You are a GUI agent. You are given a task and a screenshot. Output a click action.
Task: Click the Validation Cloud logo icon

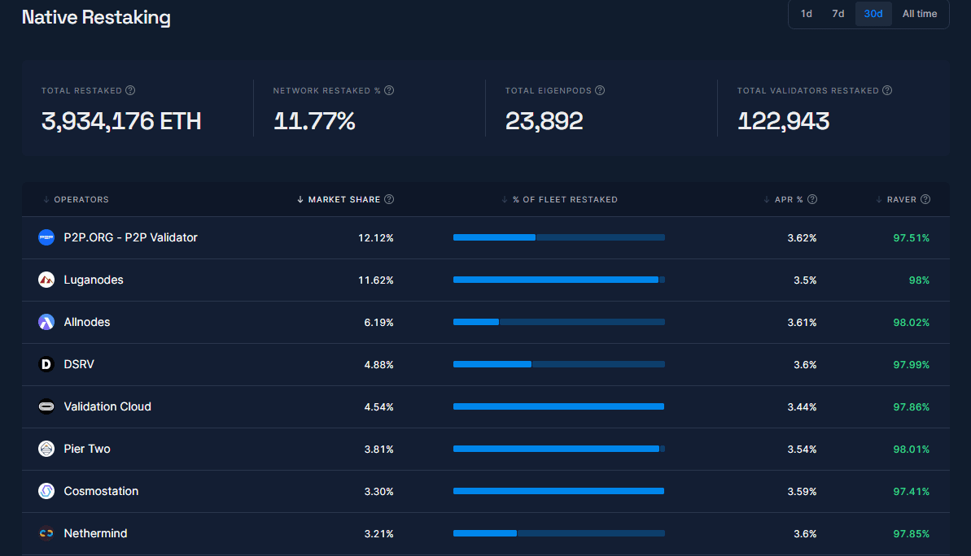46,406
